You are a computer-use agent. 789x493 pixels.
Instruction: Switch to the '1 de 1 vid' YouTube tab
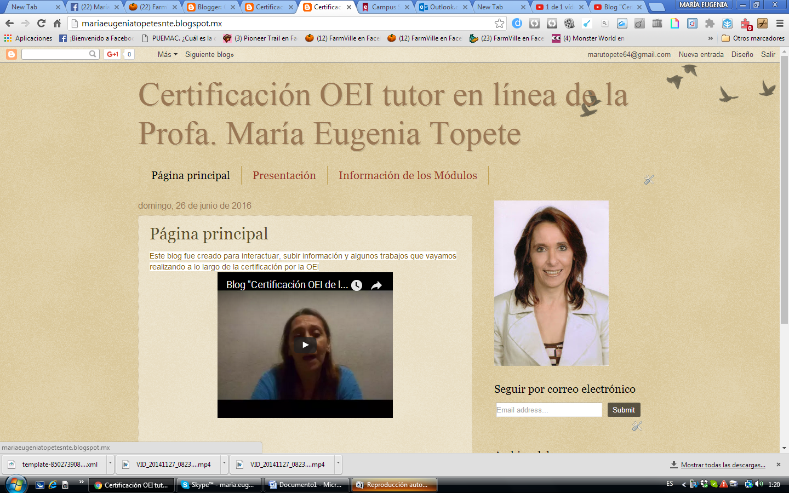point(560,7)
